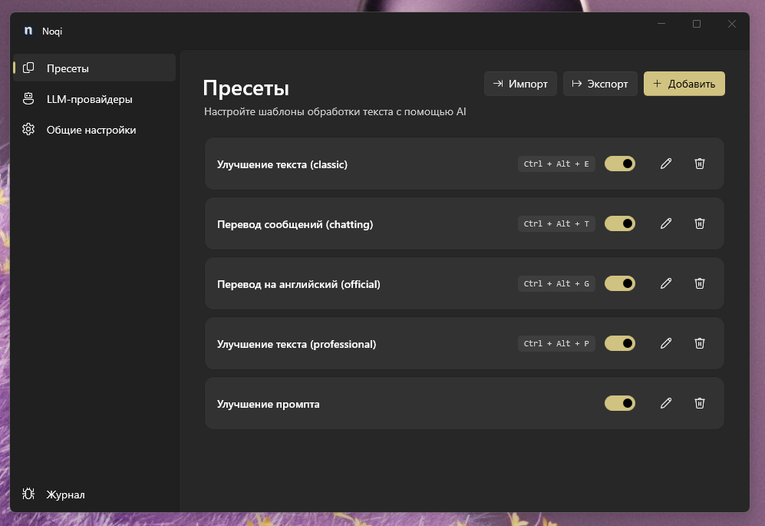Edit Перевод на английский (official) using the pencil icon

665,283
